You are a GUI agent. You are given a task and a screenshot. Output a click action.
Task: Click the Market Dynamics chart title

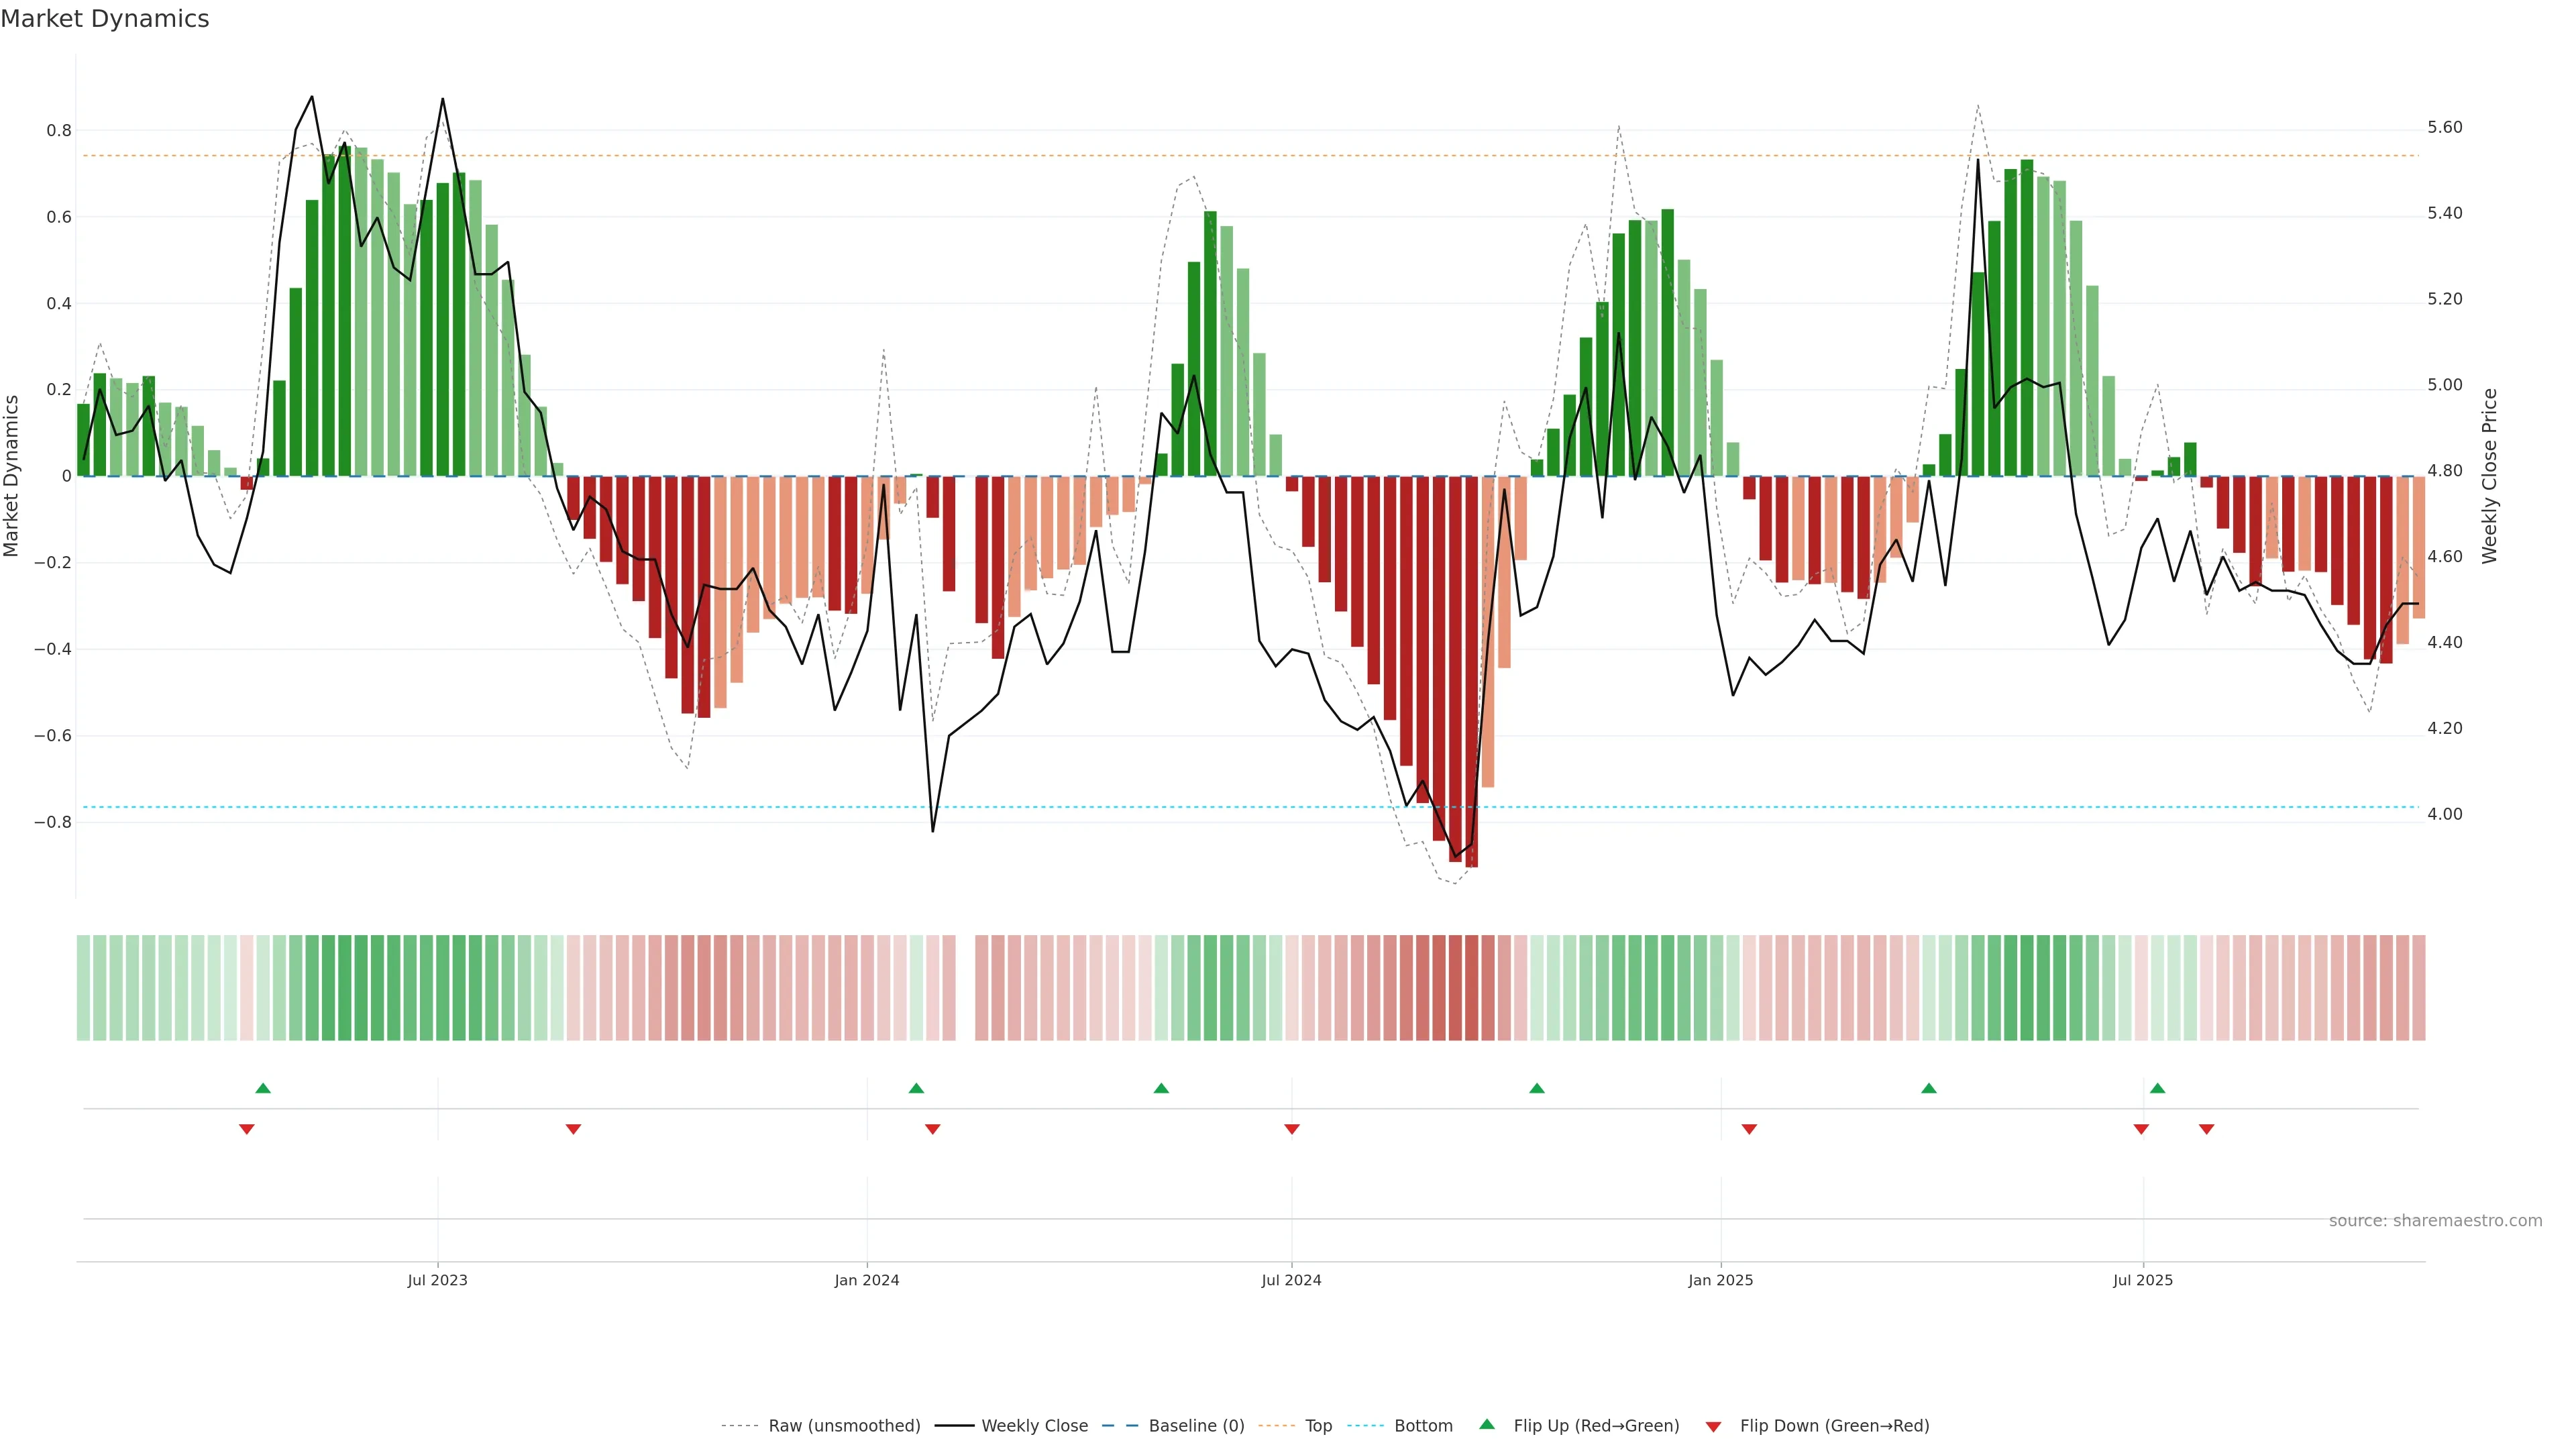(105, 19)
